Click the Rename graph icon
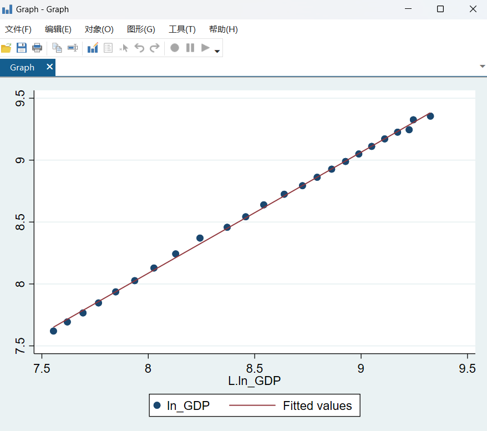 (x=73, y=48)
